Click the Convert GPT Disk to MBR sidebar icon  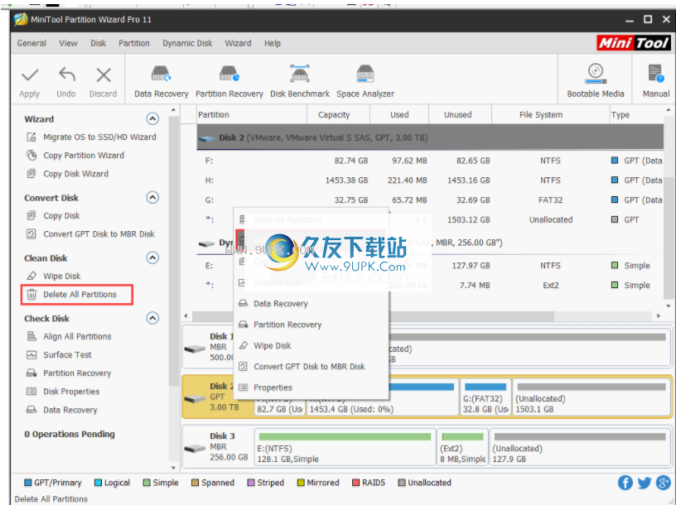click(31, 234)
